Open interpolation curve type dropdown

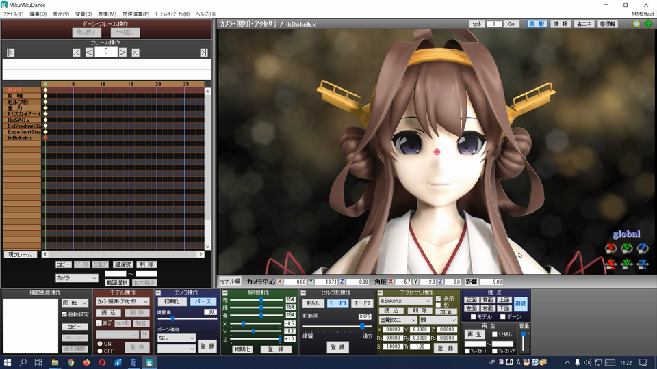click(75, 303)
